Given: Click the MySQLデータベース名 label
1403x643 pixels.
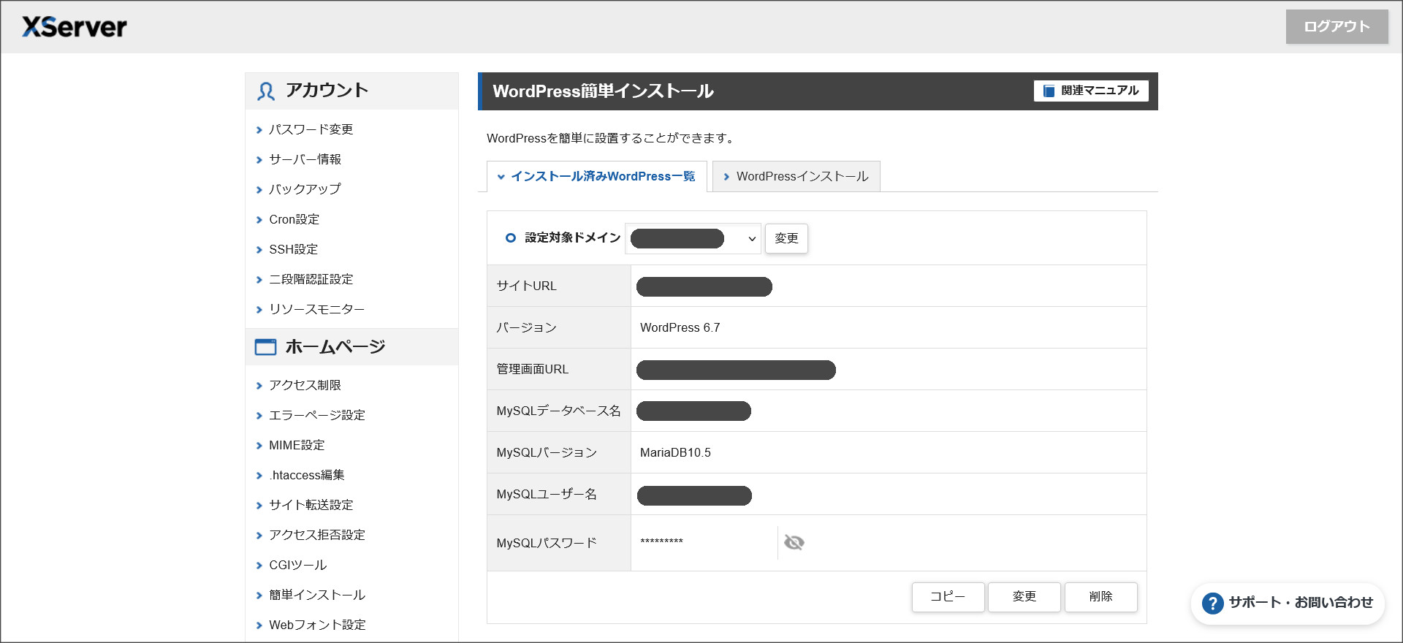Looking at the screenshot, I should click(x=558, y=411).
